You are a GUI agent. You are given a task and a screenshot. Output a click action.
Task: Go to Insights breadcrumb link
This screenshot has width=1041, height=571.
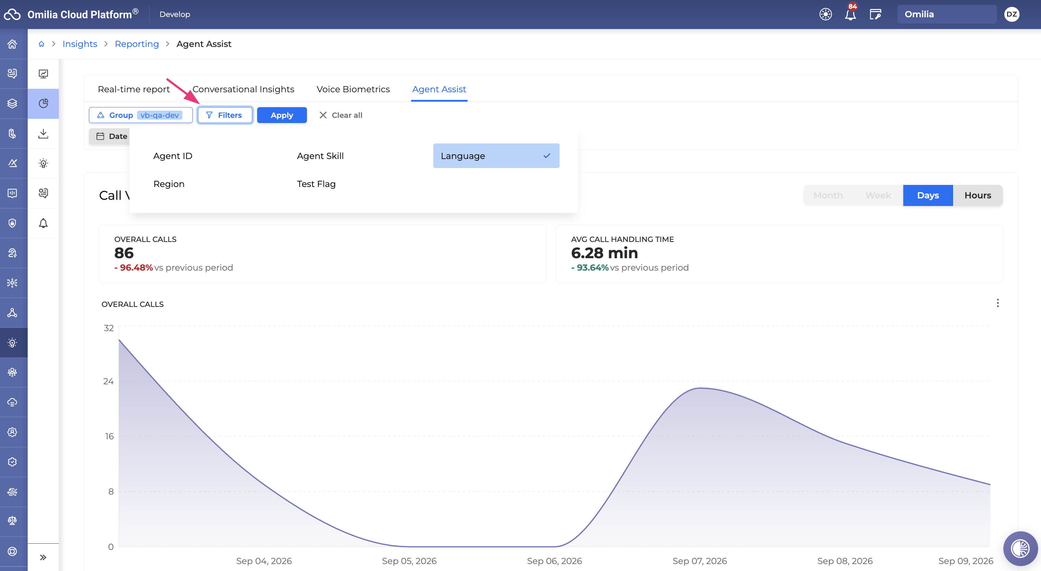(80, 44)
